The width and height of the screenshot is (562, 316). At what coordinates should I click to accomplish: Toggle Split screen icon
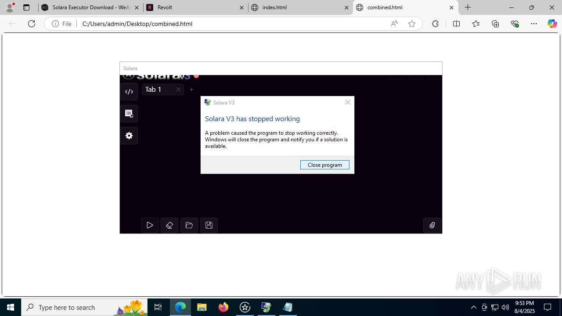tap(456, 24)
